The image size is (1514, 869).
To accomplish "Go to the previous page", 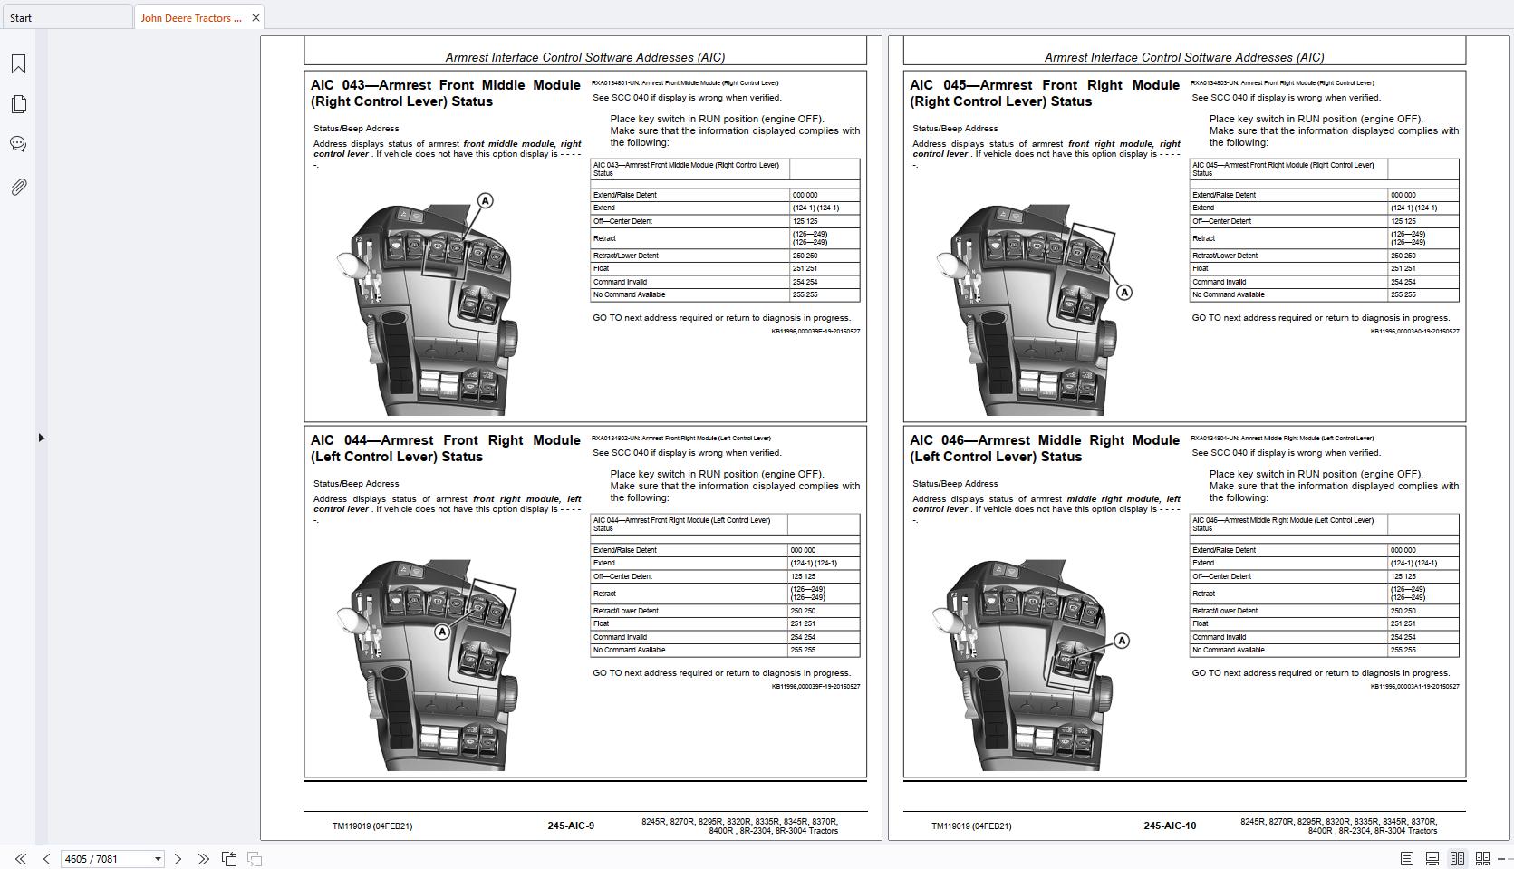I will (46, 858).
